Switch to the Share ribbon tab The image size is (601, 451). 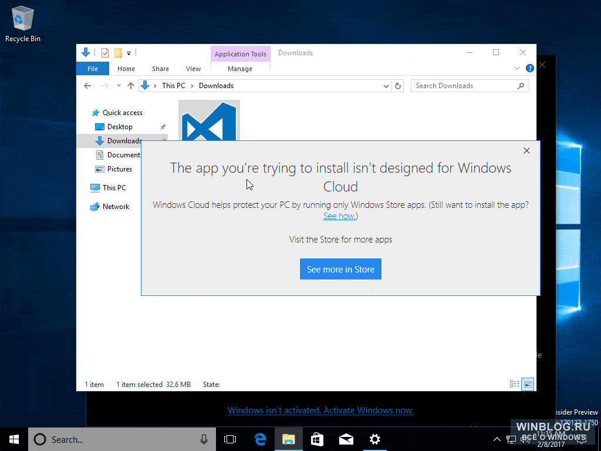(x=160, y=69)
